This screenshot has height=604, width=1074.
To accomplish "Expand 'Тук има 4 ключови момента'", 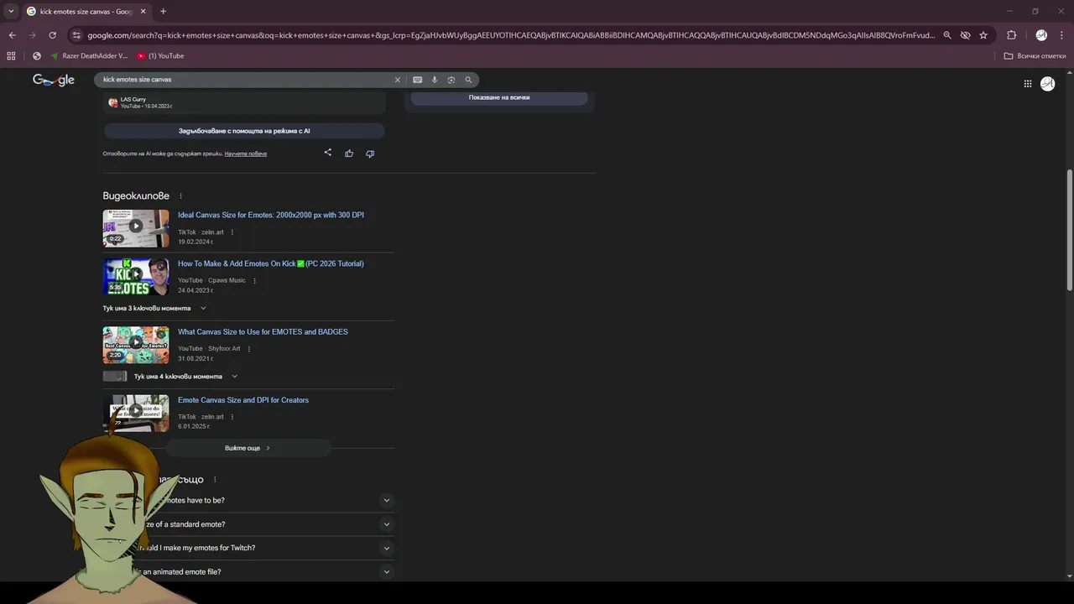I will [170, 377].
